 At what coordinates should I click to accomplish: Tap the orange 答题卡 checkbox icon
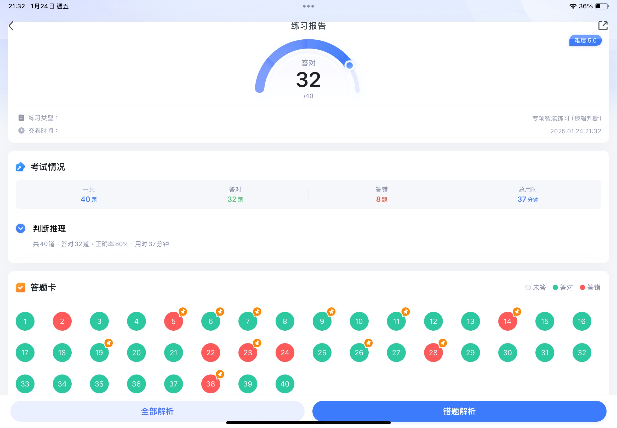(x=20, y=287)
